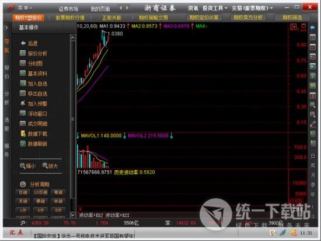Switch to the 股票期权行情 tab
The image size is (321, 241).
point(70,18)
